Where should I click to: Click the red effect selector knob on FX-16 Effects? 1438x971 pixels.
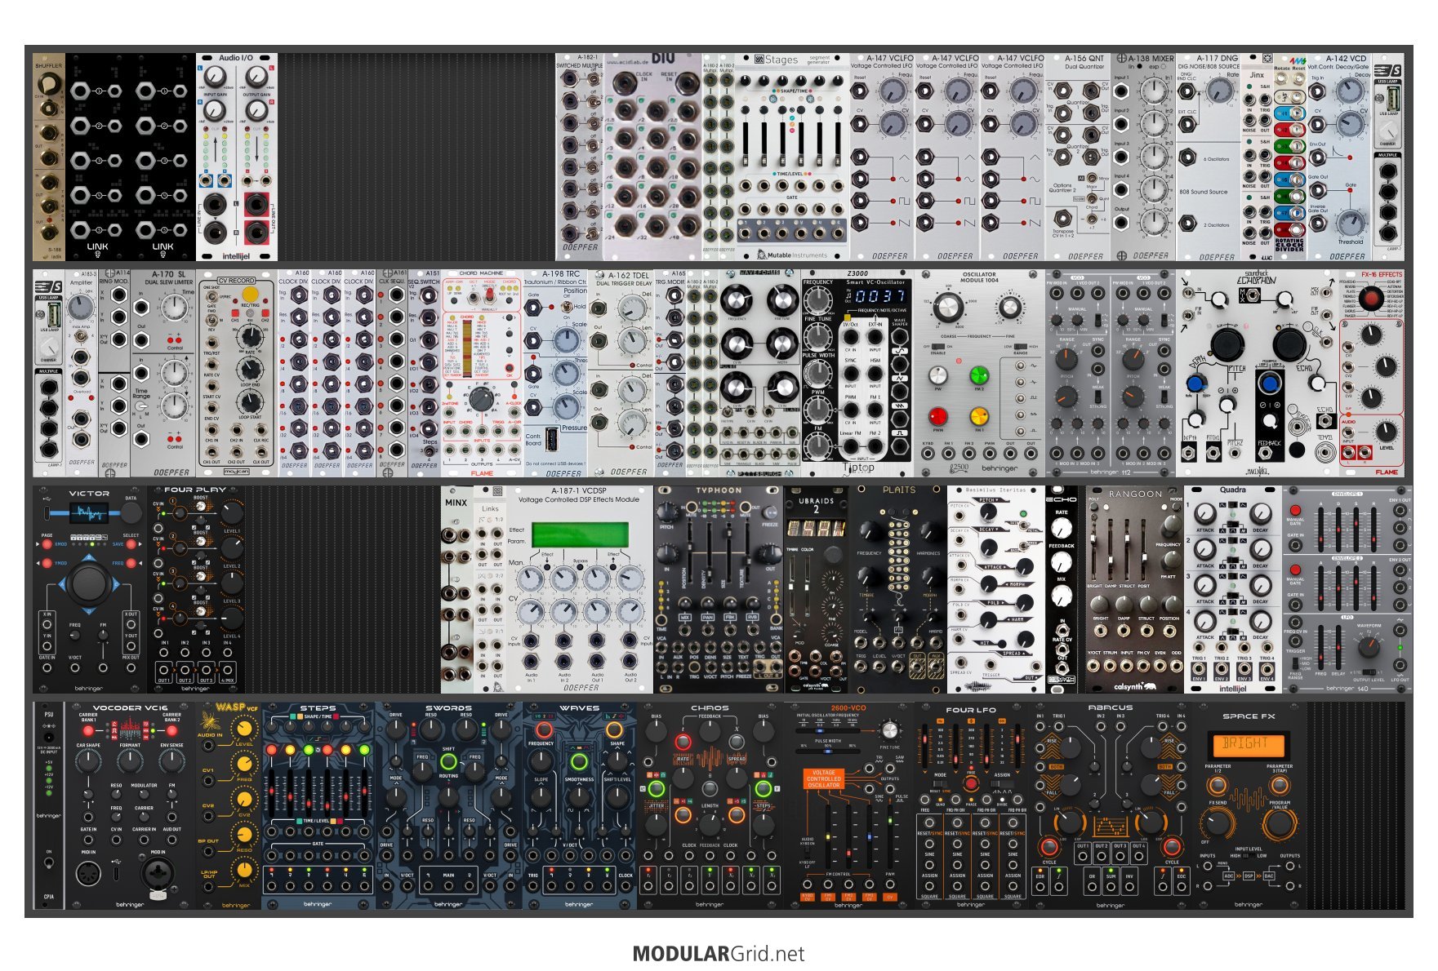(x=1371, y=299)
